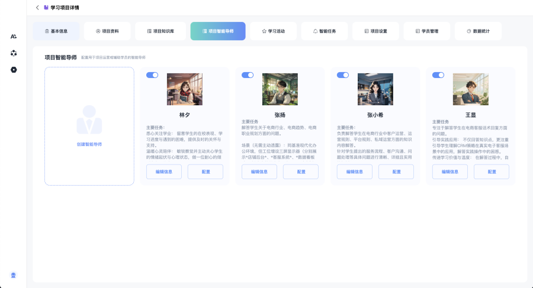Turn off the toggle for tutor 张扬
Screen dimensions: 533x288
pos(248,75)
